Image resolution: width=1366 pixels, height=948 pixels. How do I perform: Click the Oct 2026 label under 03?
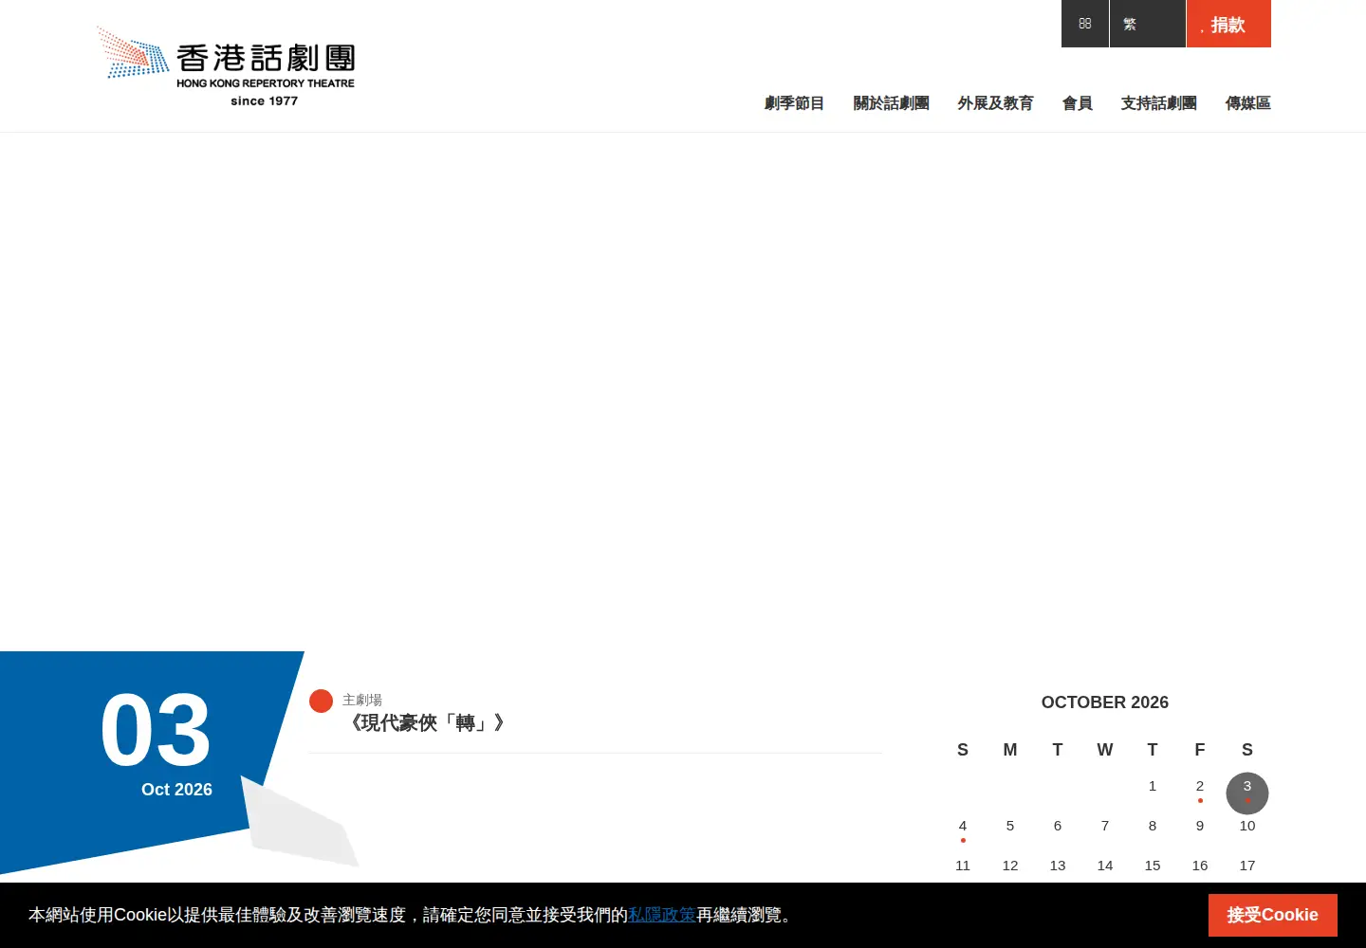(x=176, y=790)
